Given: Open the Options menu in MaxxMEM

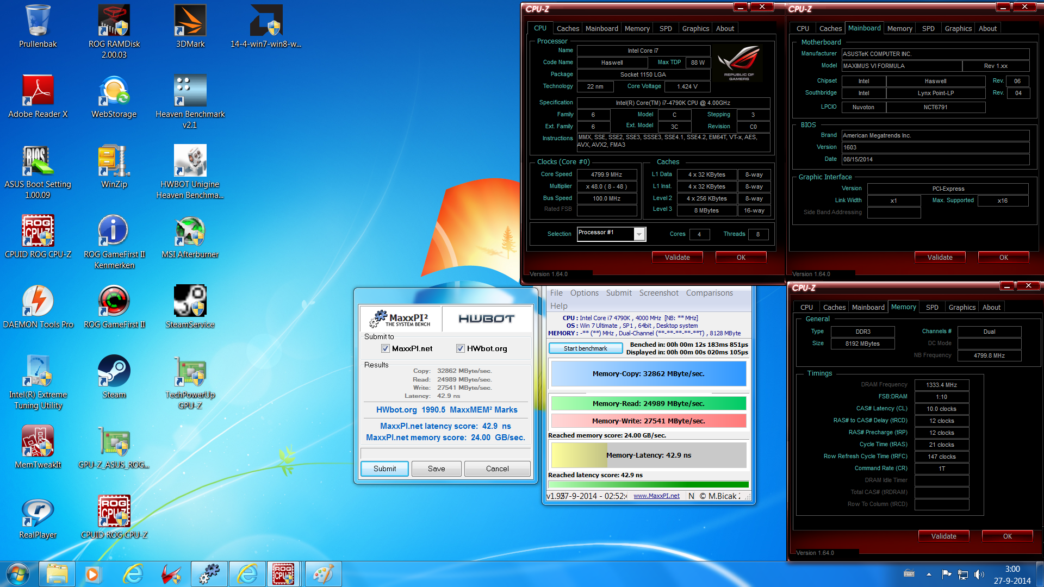Looking at the screenshot, I should 585,293.
